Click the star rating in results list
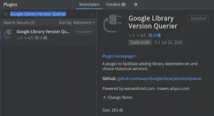Screen dimensions: 214x116 pyautogui.click(x=29, y=38)
